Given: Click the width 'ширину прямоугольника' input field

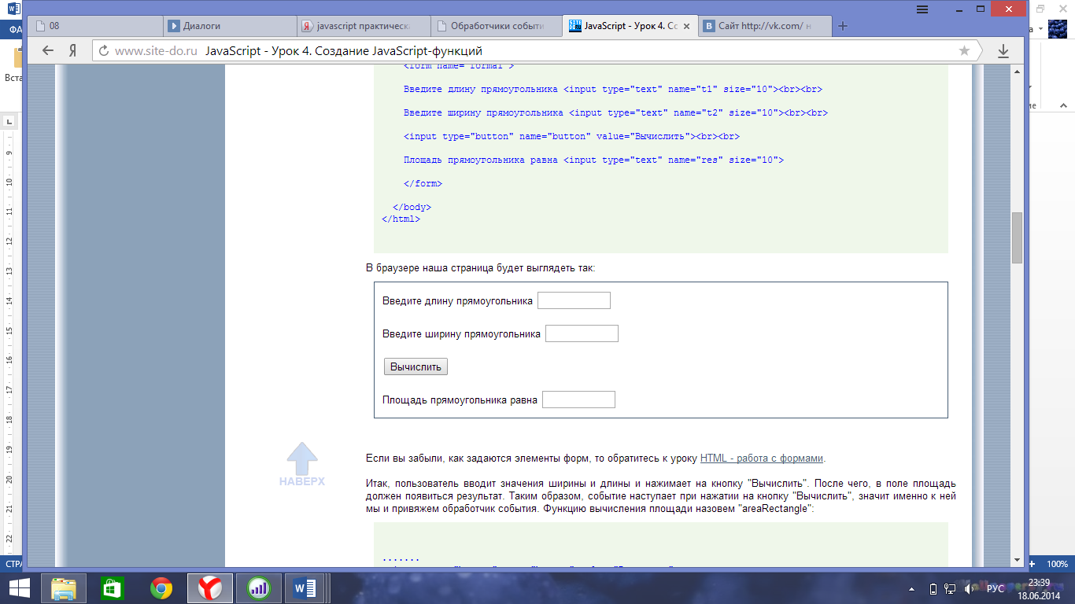Looking at the screenshot, I should [x=582, y=333].
